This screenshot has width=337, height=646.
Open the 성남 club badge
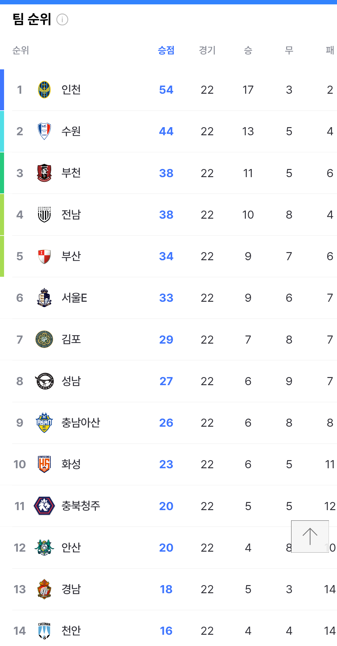pos(44,381)
